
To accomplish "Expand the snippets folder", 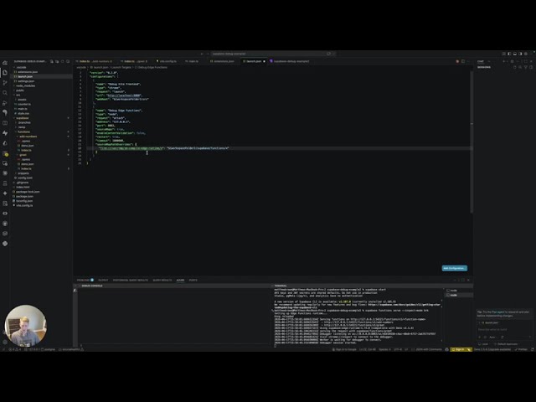I will (x=42, y=173).
